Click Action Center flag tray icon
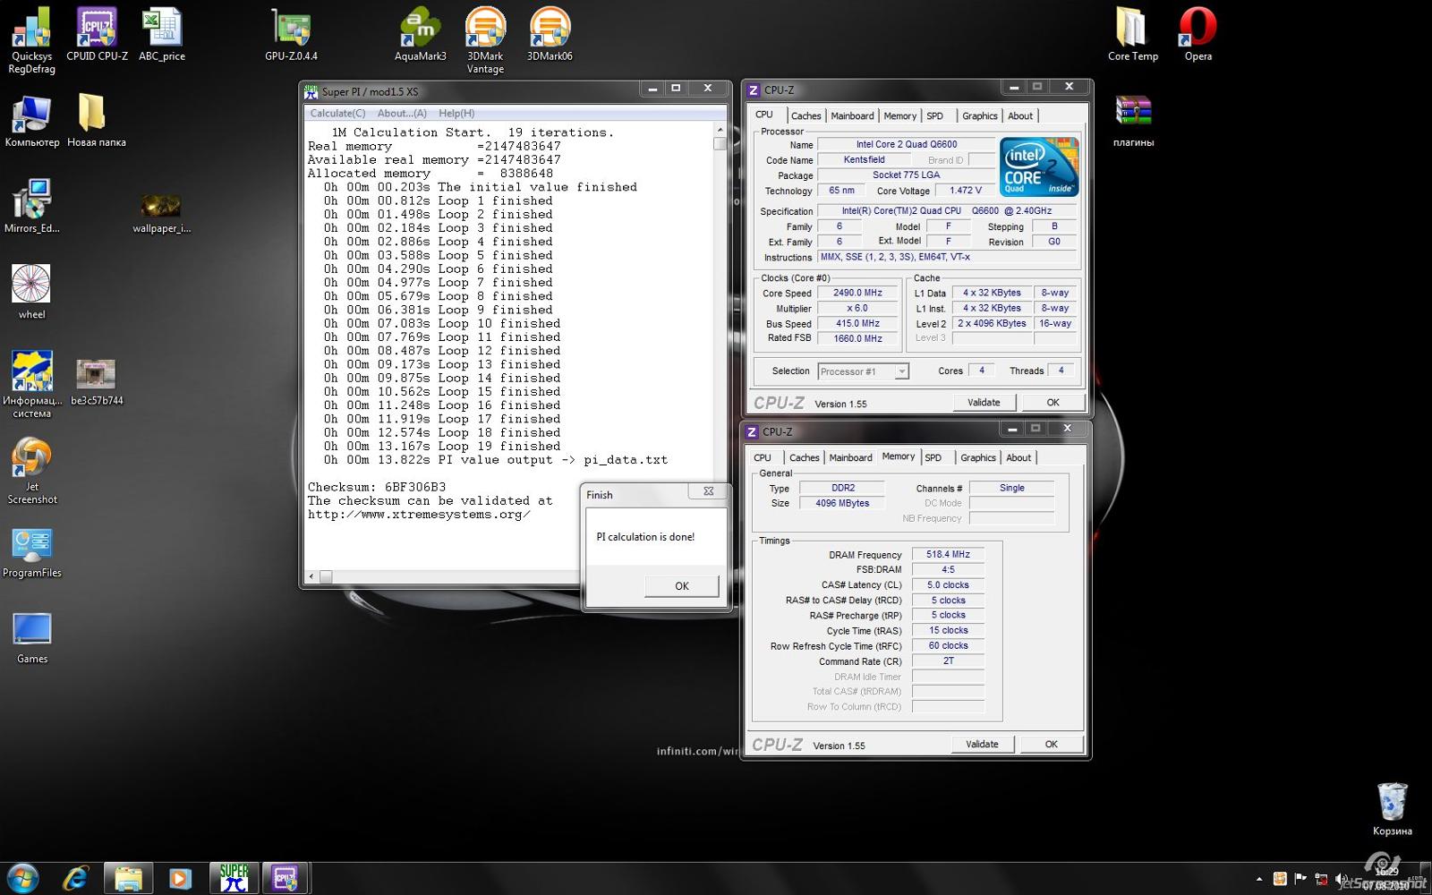 (x=1300, y=880)
